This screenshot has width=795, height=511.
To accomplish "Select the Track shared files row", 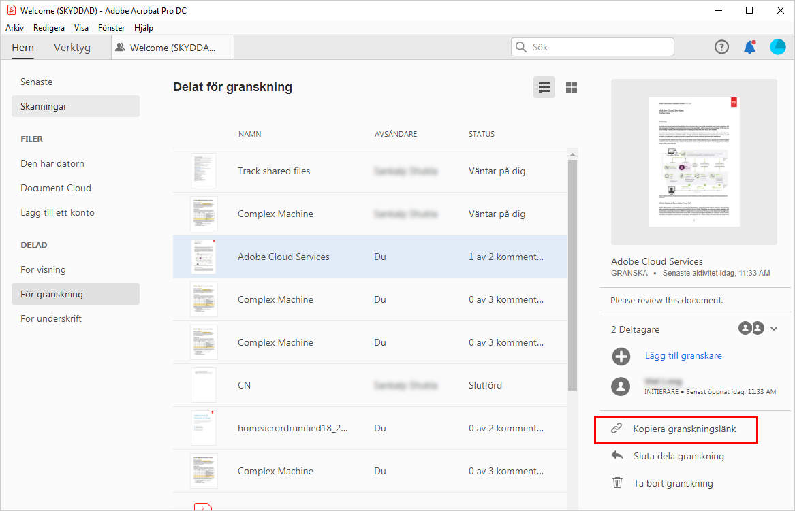I will click(x=370, y=171).
